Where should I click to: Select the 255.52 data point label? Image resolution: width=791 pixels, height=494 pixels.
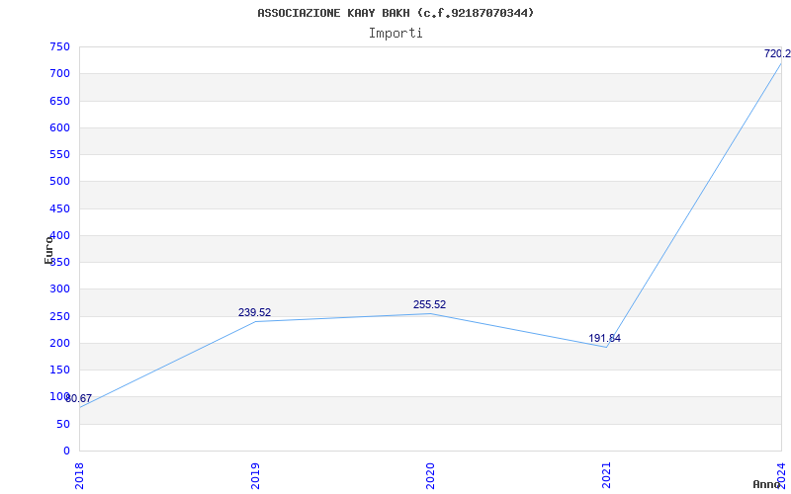(x=429, y=305)
